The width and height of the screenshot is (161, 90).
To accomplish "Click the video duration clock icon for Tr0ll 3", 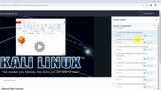I will tap(117, 35).
